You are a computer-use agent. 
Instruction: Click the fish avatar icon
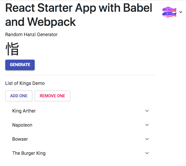[169, 12]
